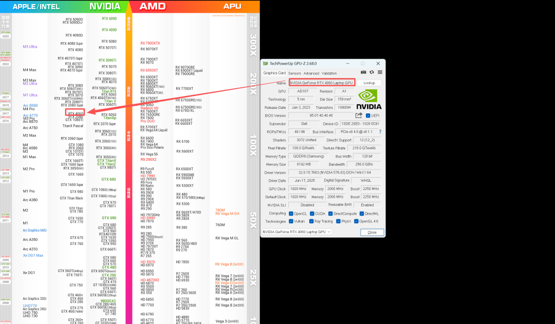
Task: Click 'RX 7700XT' in the AMD column
Action: coord(184,89)
